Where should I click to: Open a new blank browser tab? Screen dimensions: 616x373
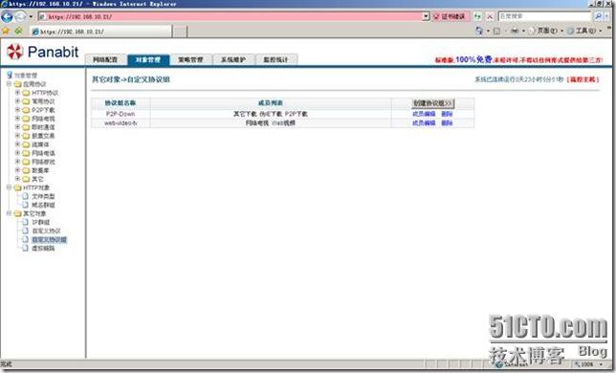click(x=180, y=32)
